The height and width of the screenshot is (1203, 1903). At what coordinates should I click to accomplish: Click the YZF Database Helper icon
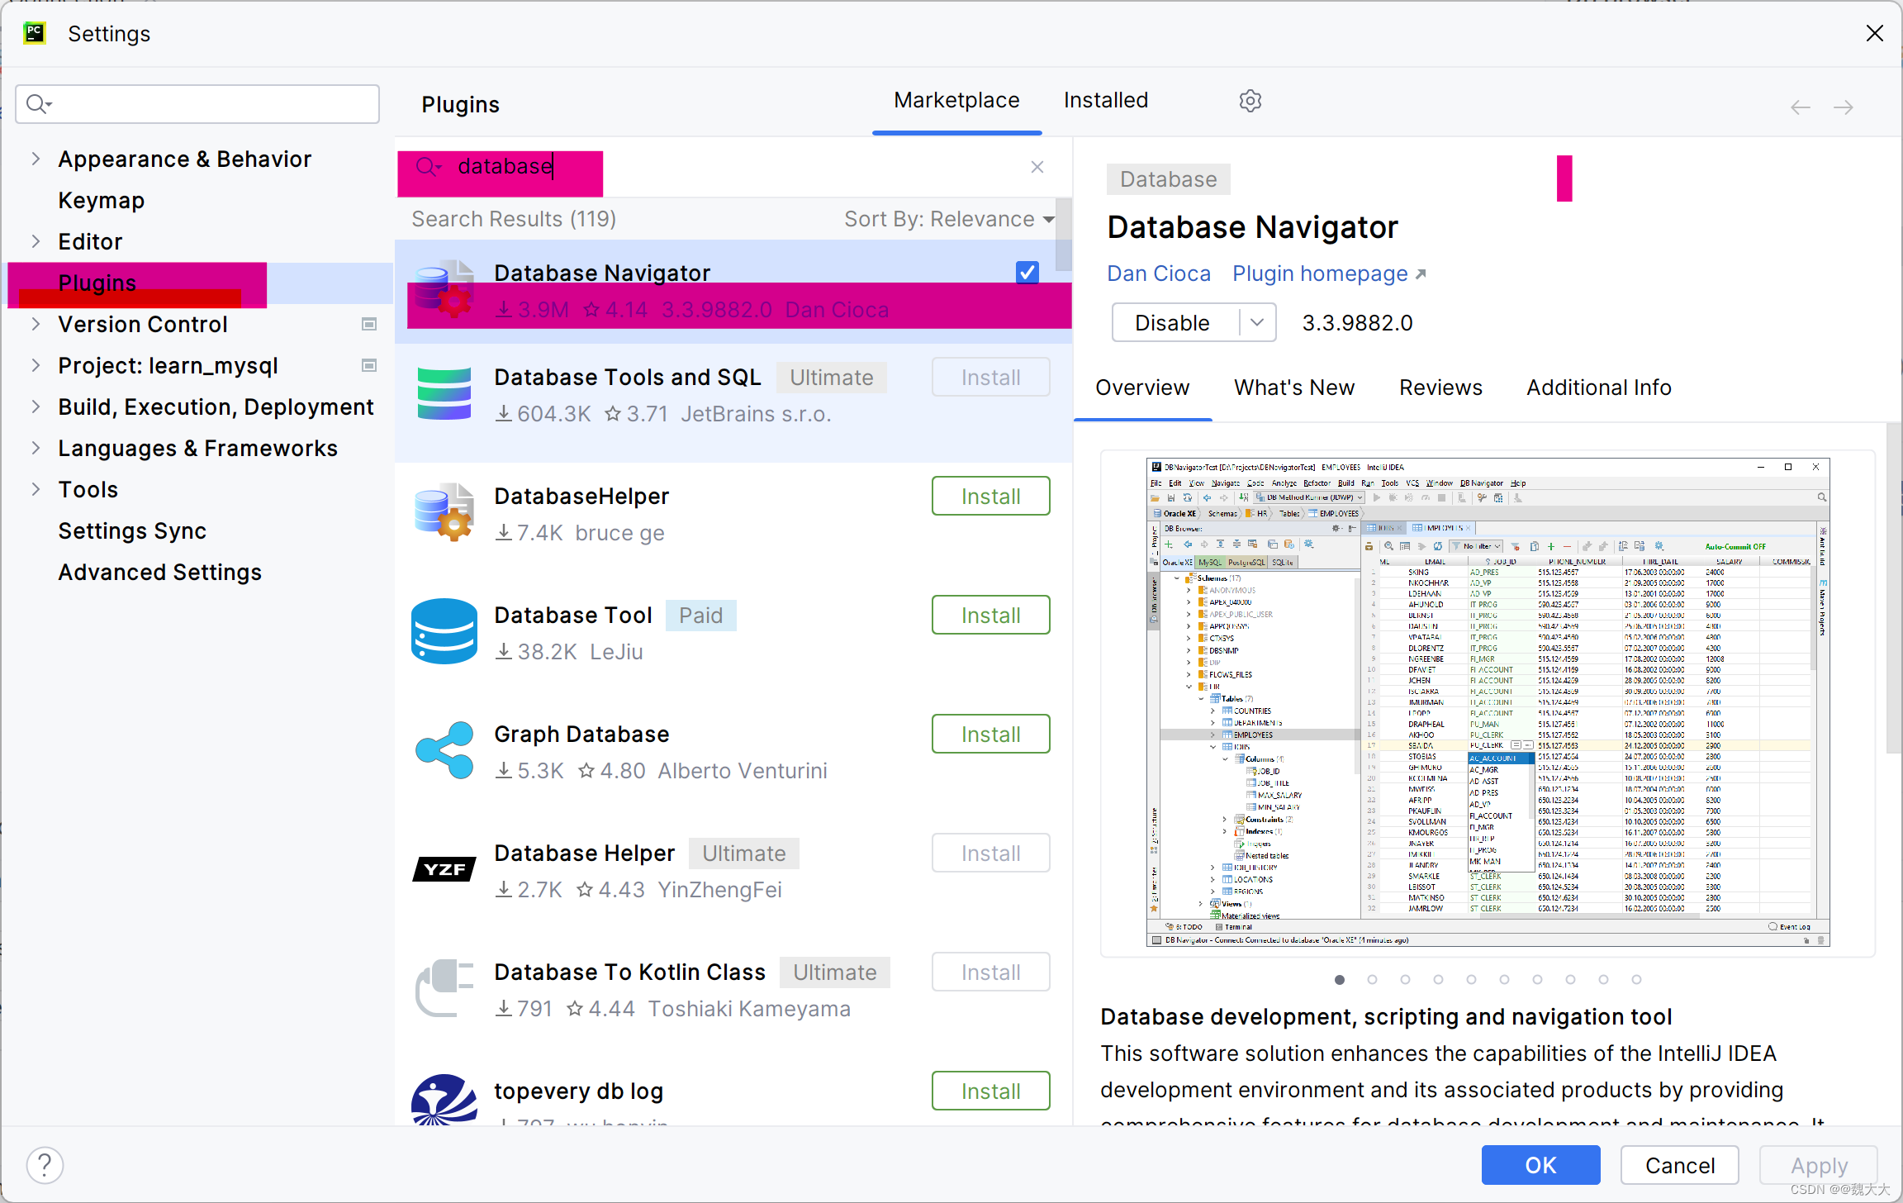tap(444, 869)
